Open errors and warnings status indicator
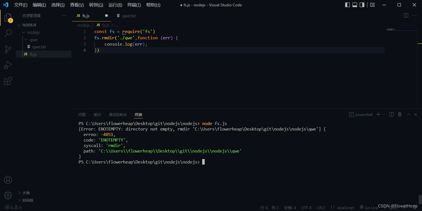Viewport: 422px width, 211px height. click(13, 208)
